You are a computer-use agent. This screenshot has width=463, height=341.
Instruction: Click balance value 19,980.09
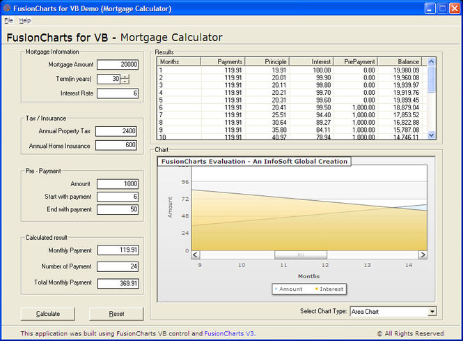pos(407,70)
